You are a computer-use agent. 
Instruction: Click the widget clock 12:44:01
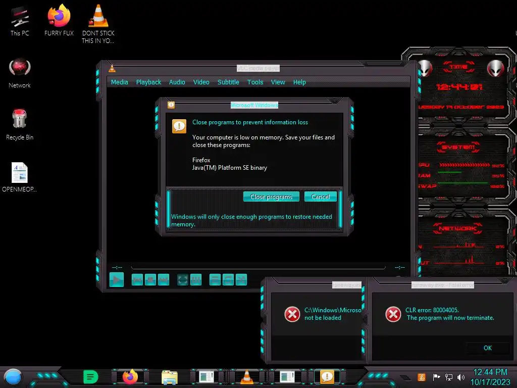(x=459, y=87)
